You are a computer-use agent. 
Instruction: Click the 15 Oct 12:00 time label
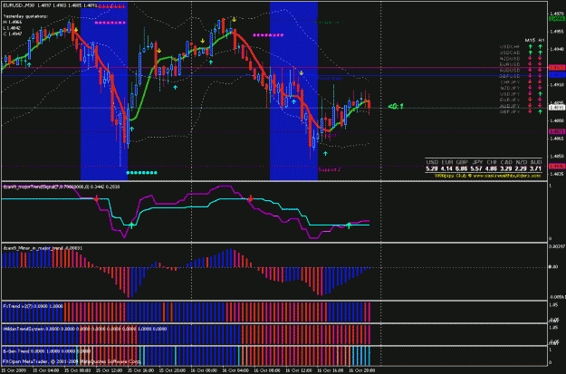coord(108,370)
